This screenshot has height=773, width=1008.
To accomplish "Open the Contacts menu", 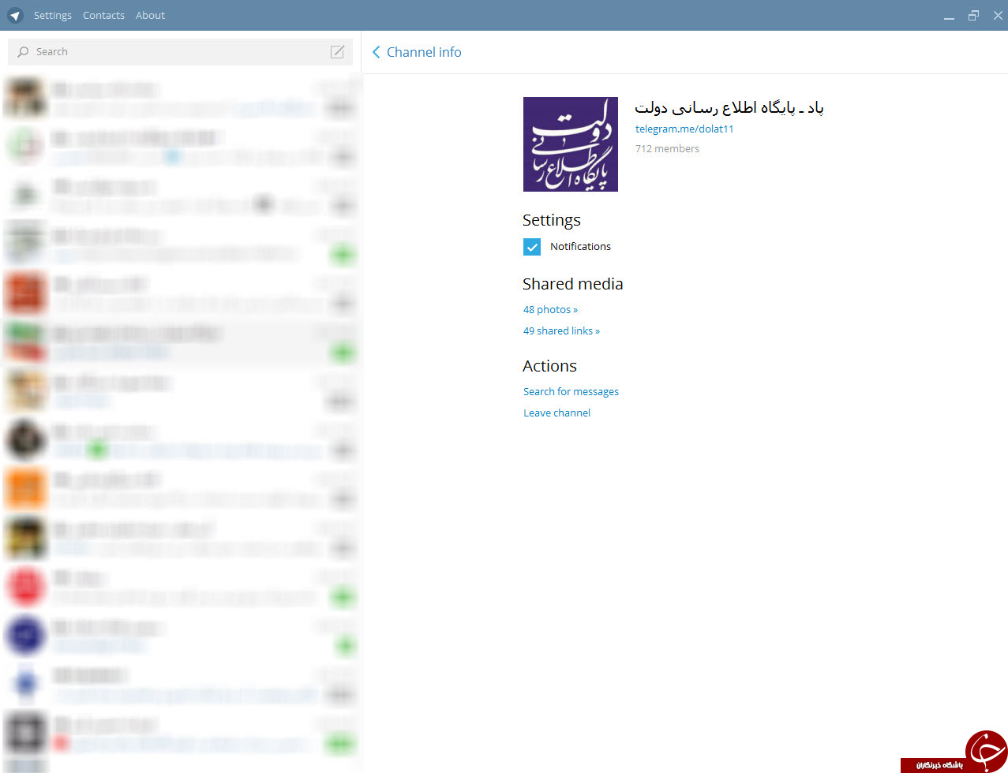I will pos(103,15).
